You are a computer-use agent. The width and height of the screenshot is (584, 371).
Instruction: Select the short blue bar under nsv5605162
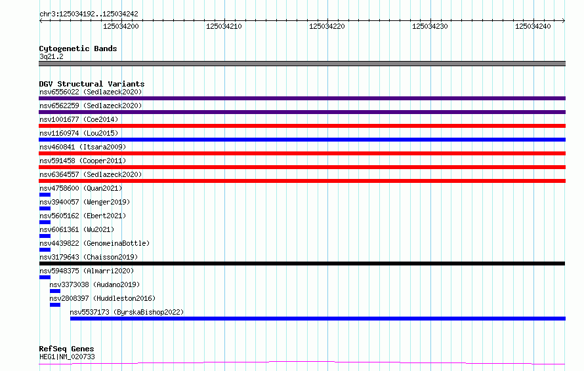coord(45,222)
